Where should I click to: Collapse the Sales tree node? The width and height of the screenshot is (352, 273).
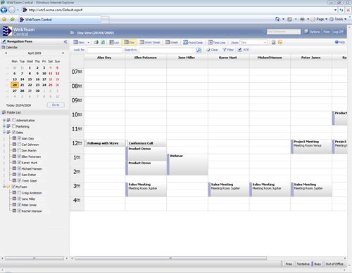pyautogui.click(x=4, y=133)
